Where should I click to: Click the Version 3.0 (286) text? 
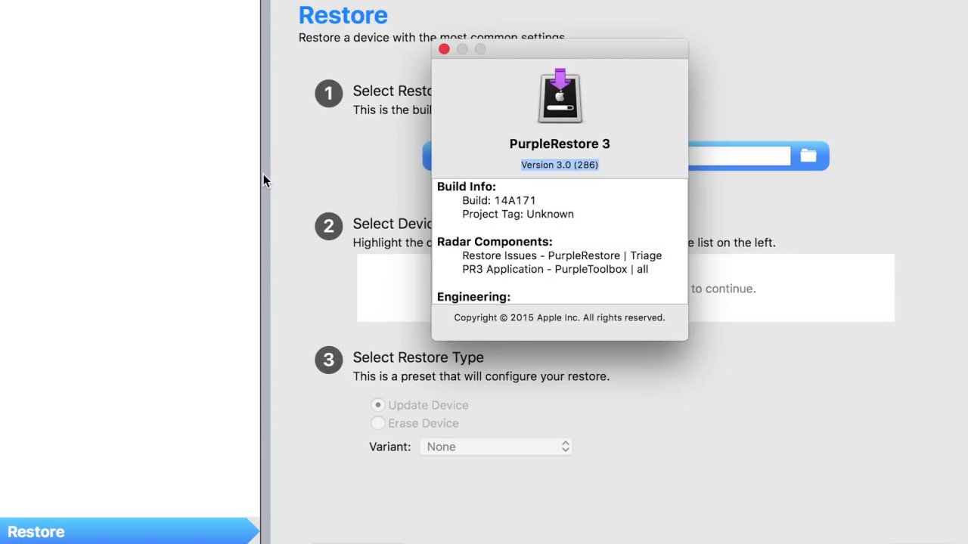pos(560,165)
